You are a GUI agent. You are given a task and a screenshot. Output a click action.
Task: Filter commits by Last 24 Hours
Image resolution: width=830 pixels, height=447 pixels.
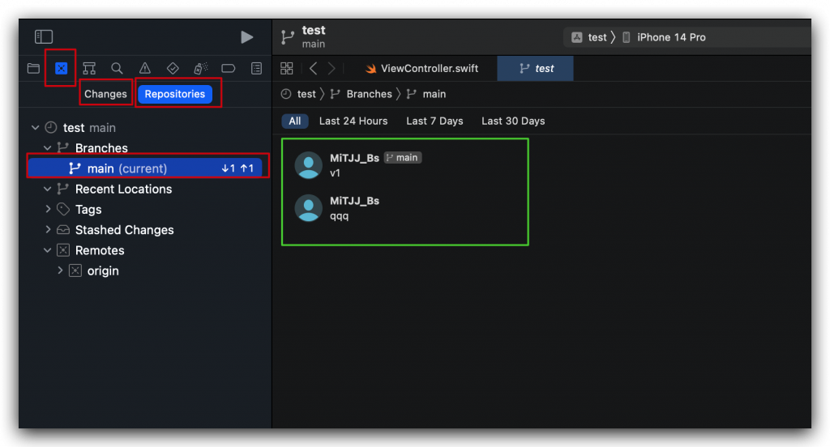pyautogui.click(x=353, y=121)
